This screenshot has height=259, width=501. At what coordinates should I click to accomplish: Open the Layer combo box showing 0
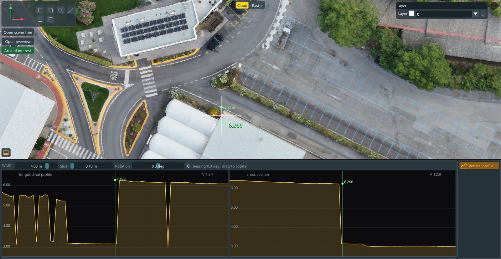[444, 14]
